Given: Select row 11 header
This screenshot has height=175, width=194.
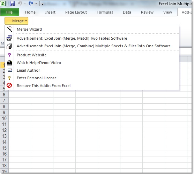Looking at the screenshot, I should pos(4,124).
